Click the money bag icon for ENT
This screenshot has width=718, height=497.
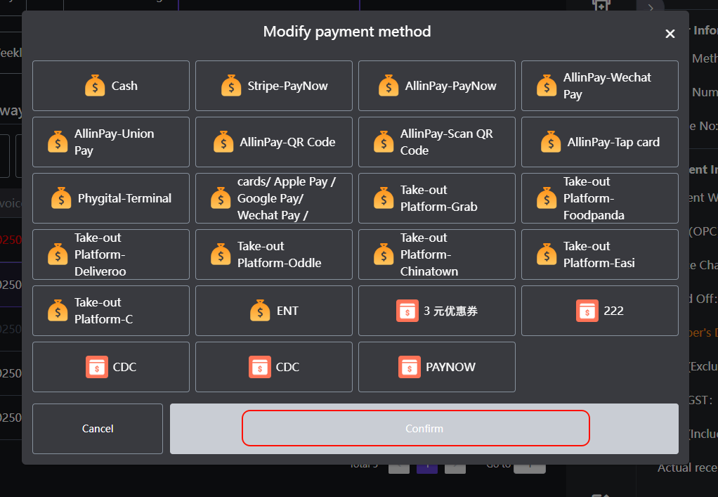(x=260, y=311)
